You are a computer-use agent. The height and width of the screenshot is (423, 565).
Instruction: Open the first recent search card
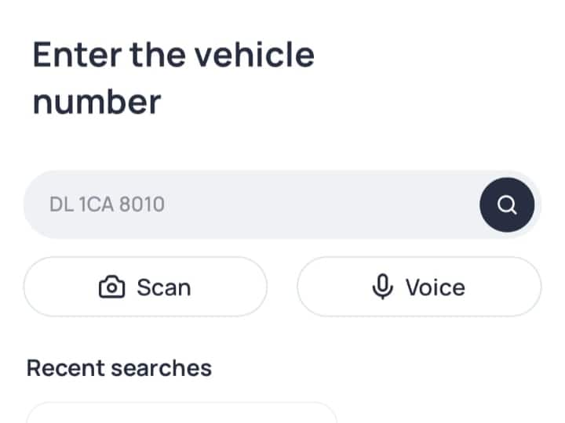point(181,413)
